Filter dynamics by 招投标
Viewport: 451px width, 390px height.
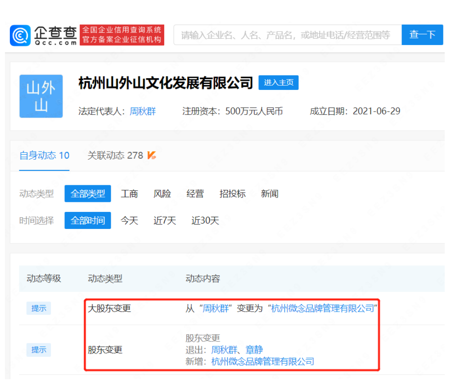[232, 194]
